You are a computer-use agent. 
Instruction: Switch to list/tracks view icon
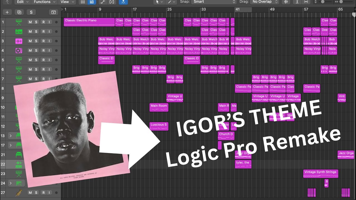coord(91,2)
